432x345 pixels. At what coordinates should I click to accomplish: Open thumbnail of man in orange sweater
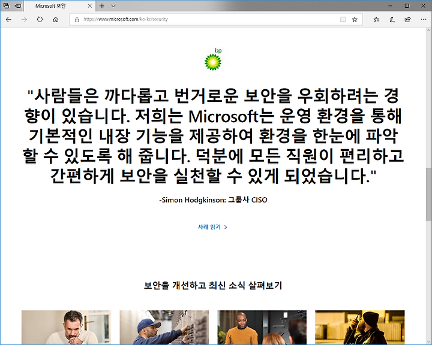coord(262,328)
